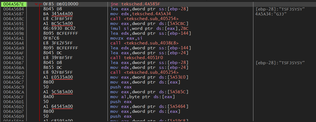This screenshot has width=316, height=122.
Task: Select address 004A56D9 row
Action: tap(14, 116)
